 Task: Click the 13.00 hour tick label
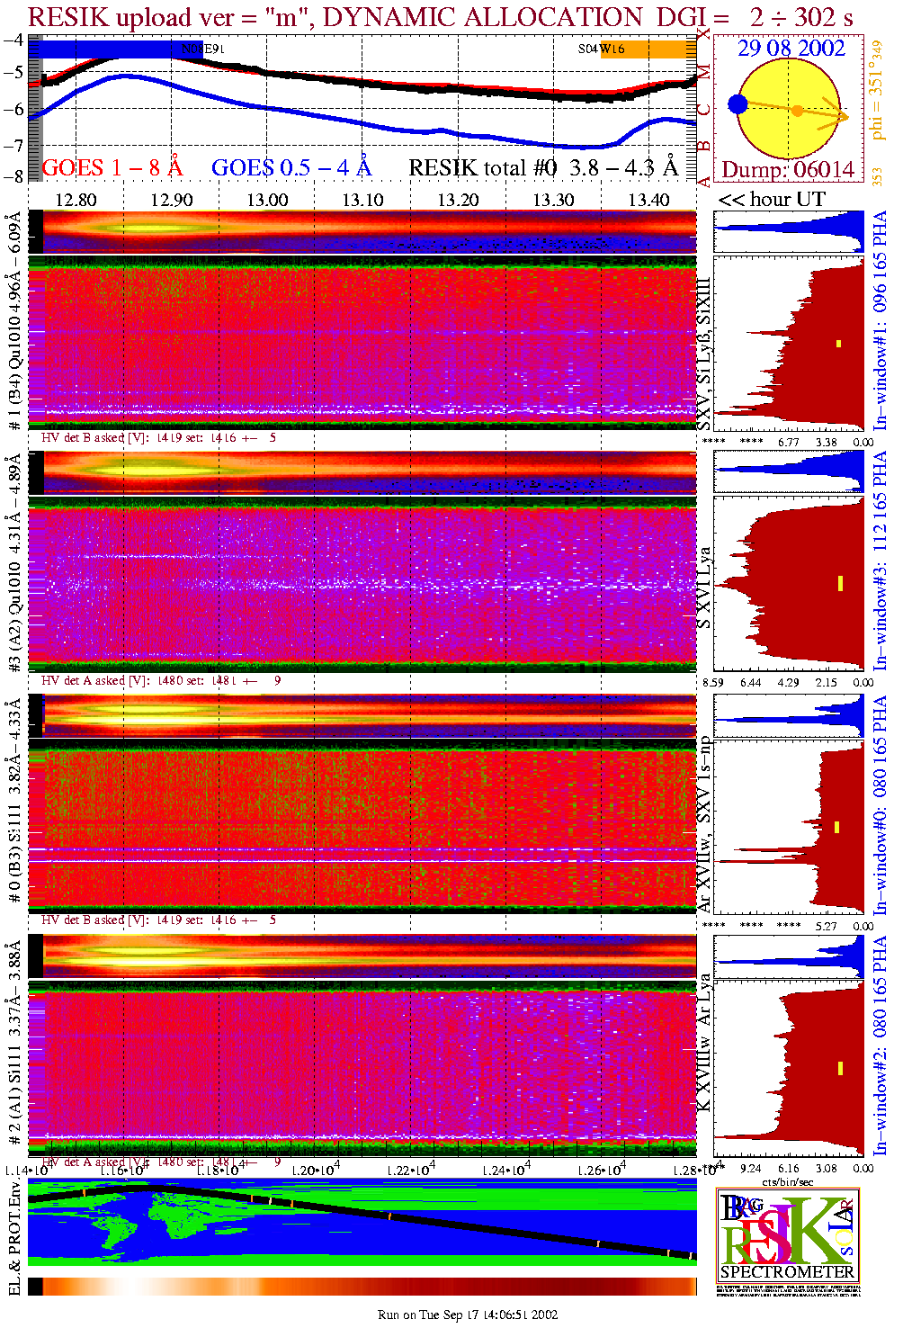267,200
